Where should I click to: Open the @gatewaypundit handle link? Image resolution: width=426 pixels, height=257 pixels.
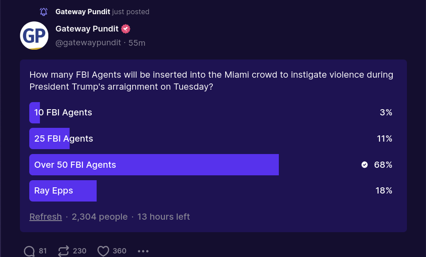(88, 43)
